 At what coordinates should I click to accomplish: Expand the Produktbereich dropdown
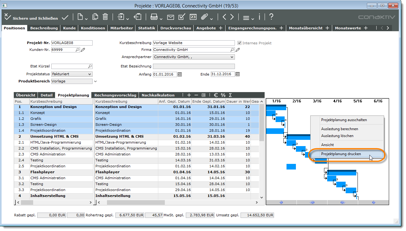point(95,81)
